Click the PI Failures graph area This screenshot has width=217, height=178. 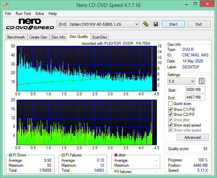[x=87, y=123]
